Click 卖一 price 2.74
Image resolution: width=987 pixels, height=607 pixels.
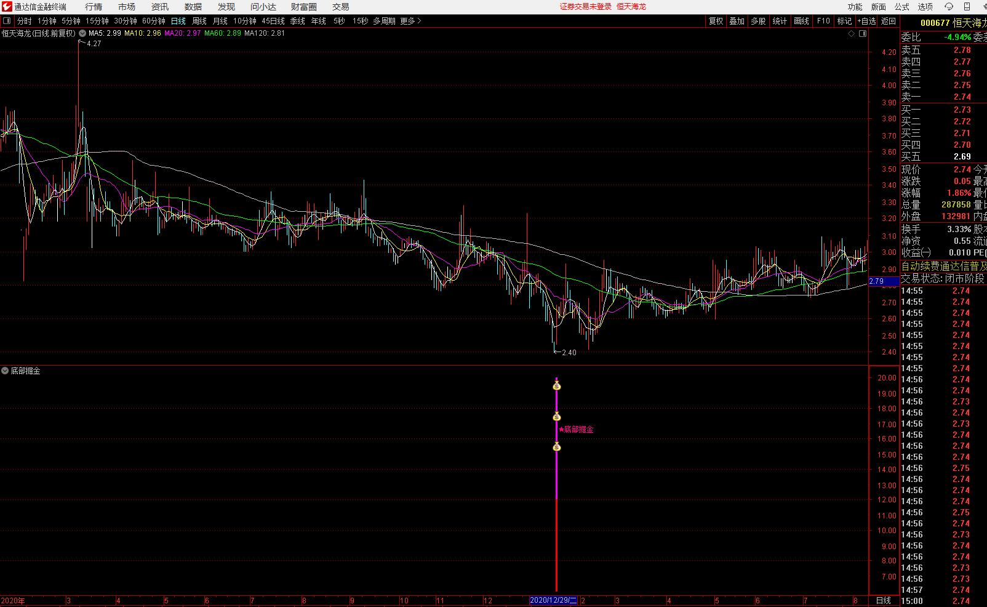pos(962,97)
